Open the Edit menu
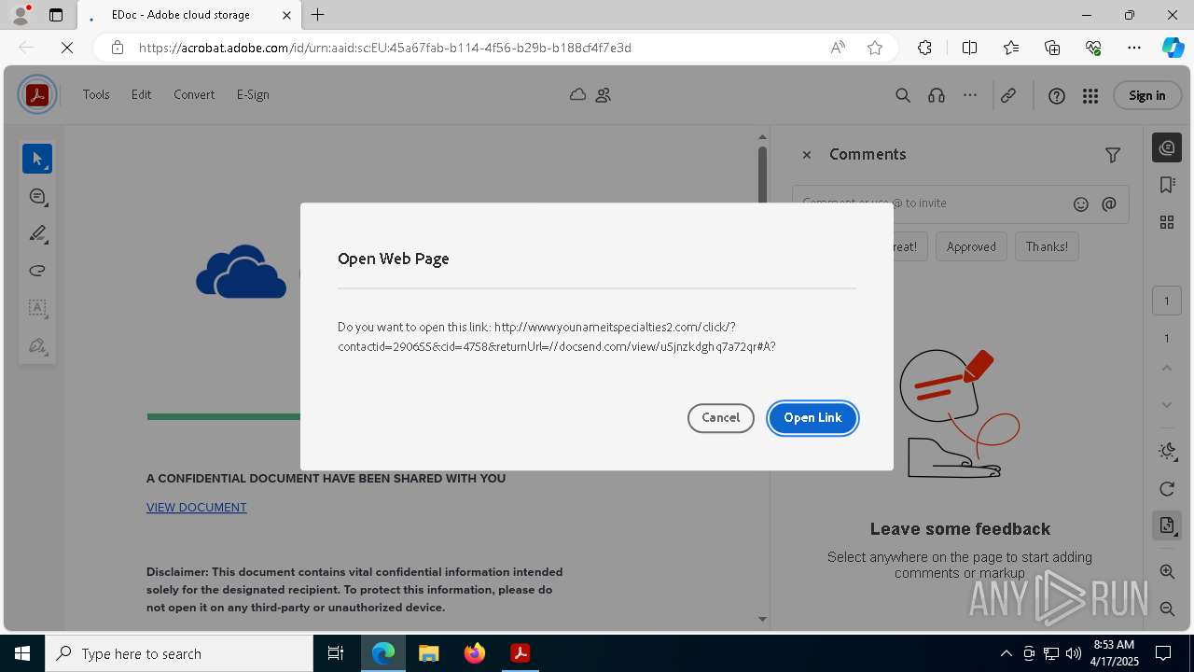The width and height of the screenshot is (1194, 672). [x=141, y=94]
